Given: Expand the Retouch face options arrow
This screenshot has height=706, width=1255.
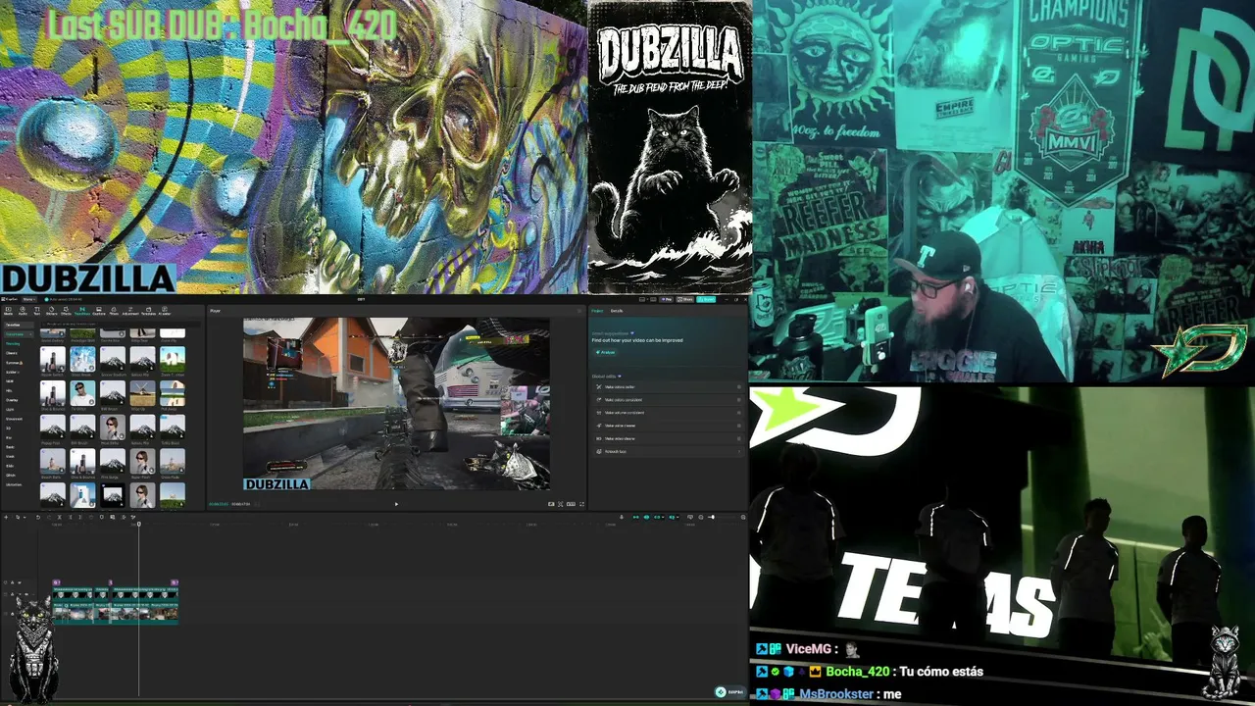Looking at the screenshot, I should point(738,451).
